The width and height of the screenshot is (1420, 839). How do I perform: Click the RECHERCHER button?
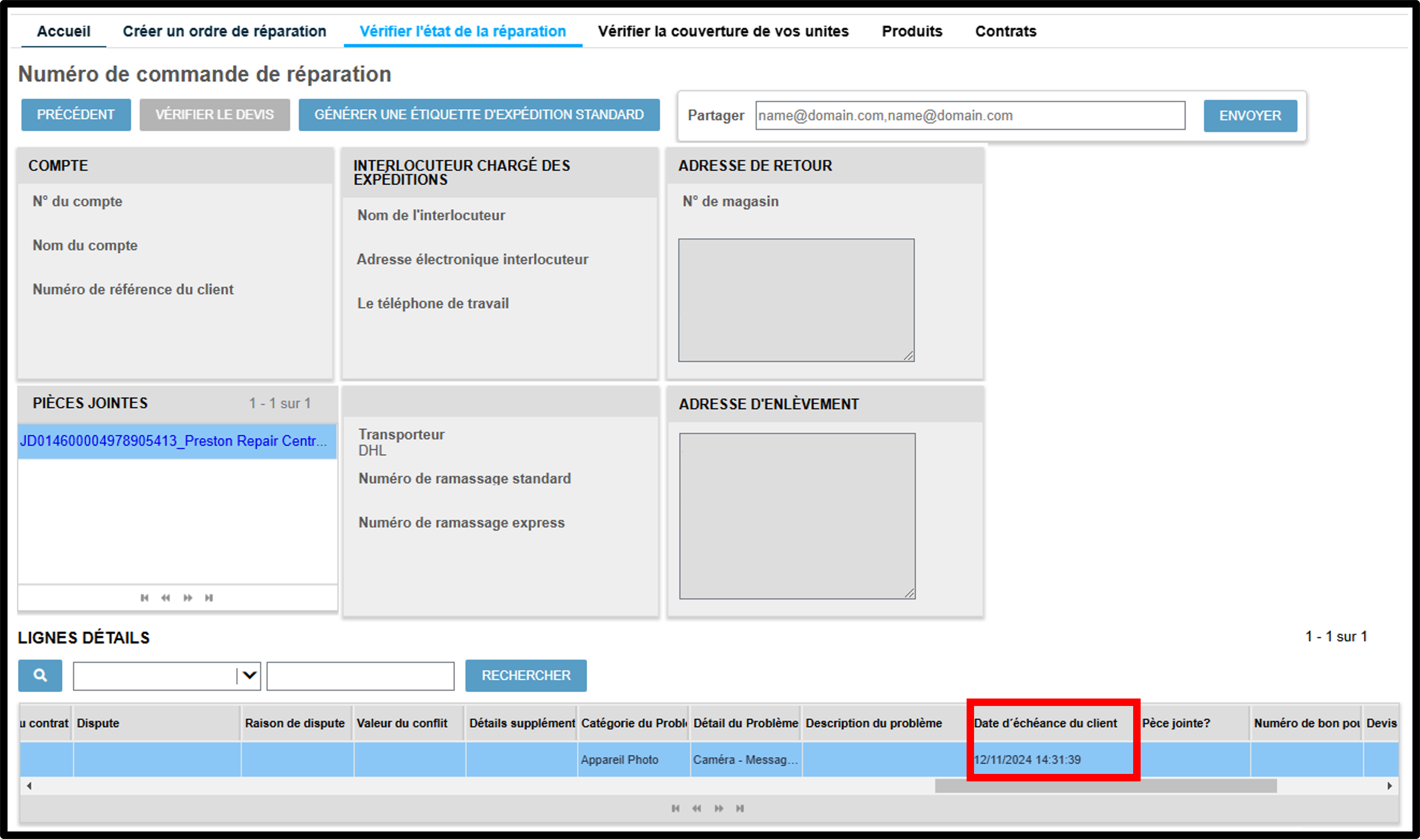(526, 676)
